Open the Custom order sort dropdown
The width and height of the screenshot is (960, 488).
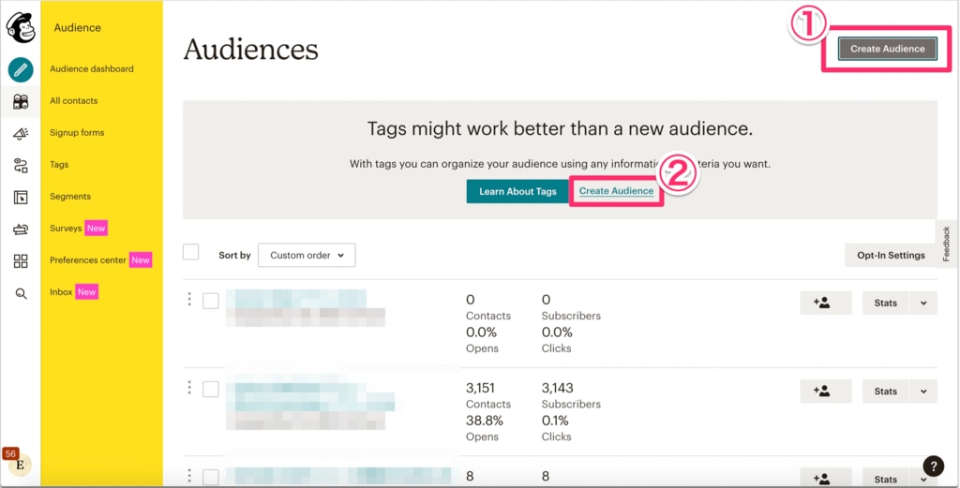click(x=307, y=255)
